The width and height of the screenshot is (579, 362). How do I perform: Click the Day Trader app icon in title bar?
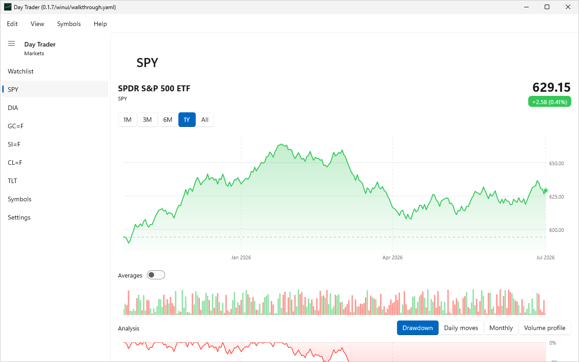pos(7,7)
